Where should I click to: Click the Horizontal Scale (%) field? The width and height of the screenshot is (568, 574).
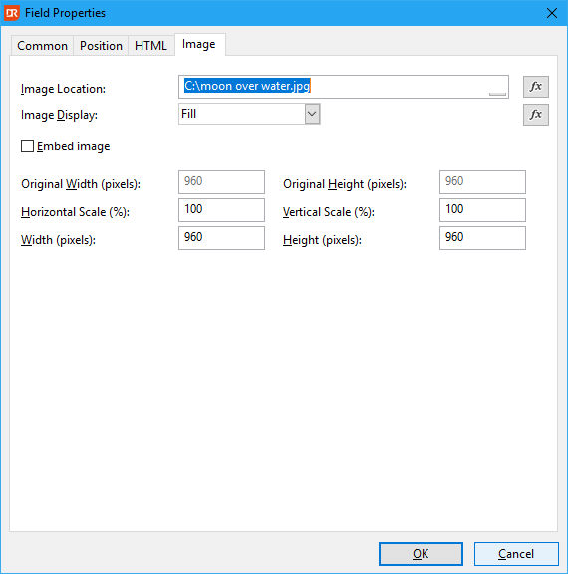click(x=221, y=210)
